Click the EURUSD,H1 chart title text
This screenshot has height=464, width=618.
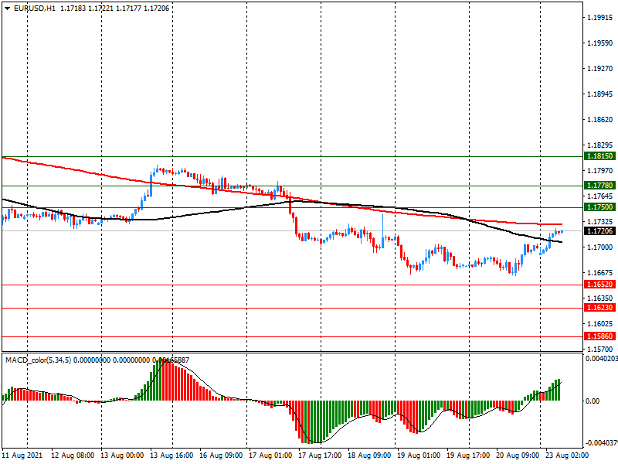(35, 9)
